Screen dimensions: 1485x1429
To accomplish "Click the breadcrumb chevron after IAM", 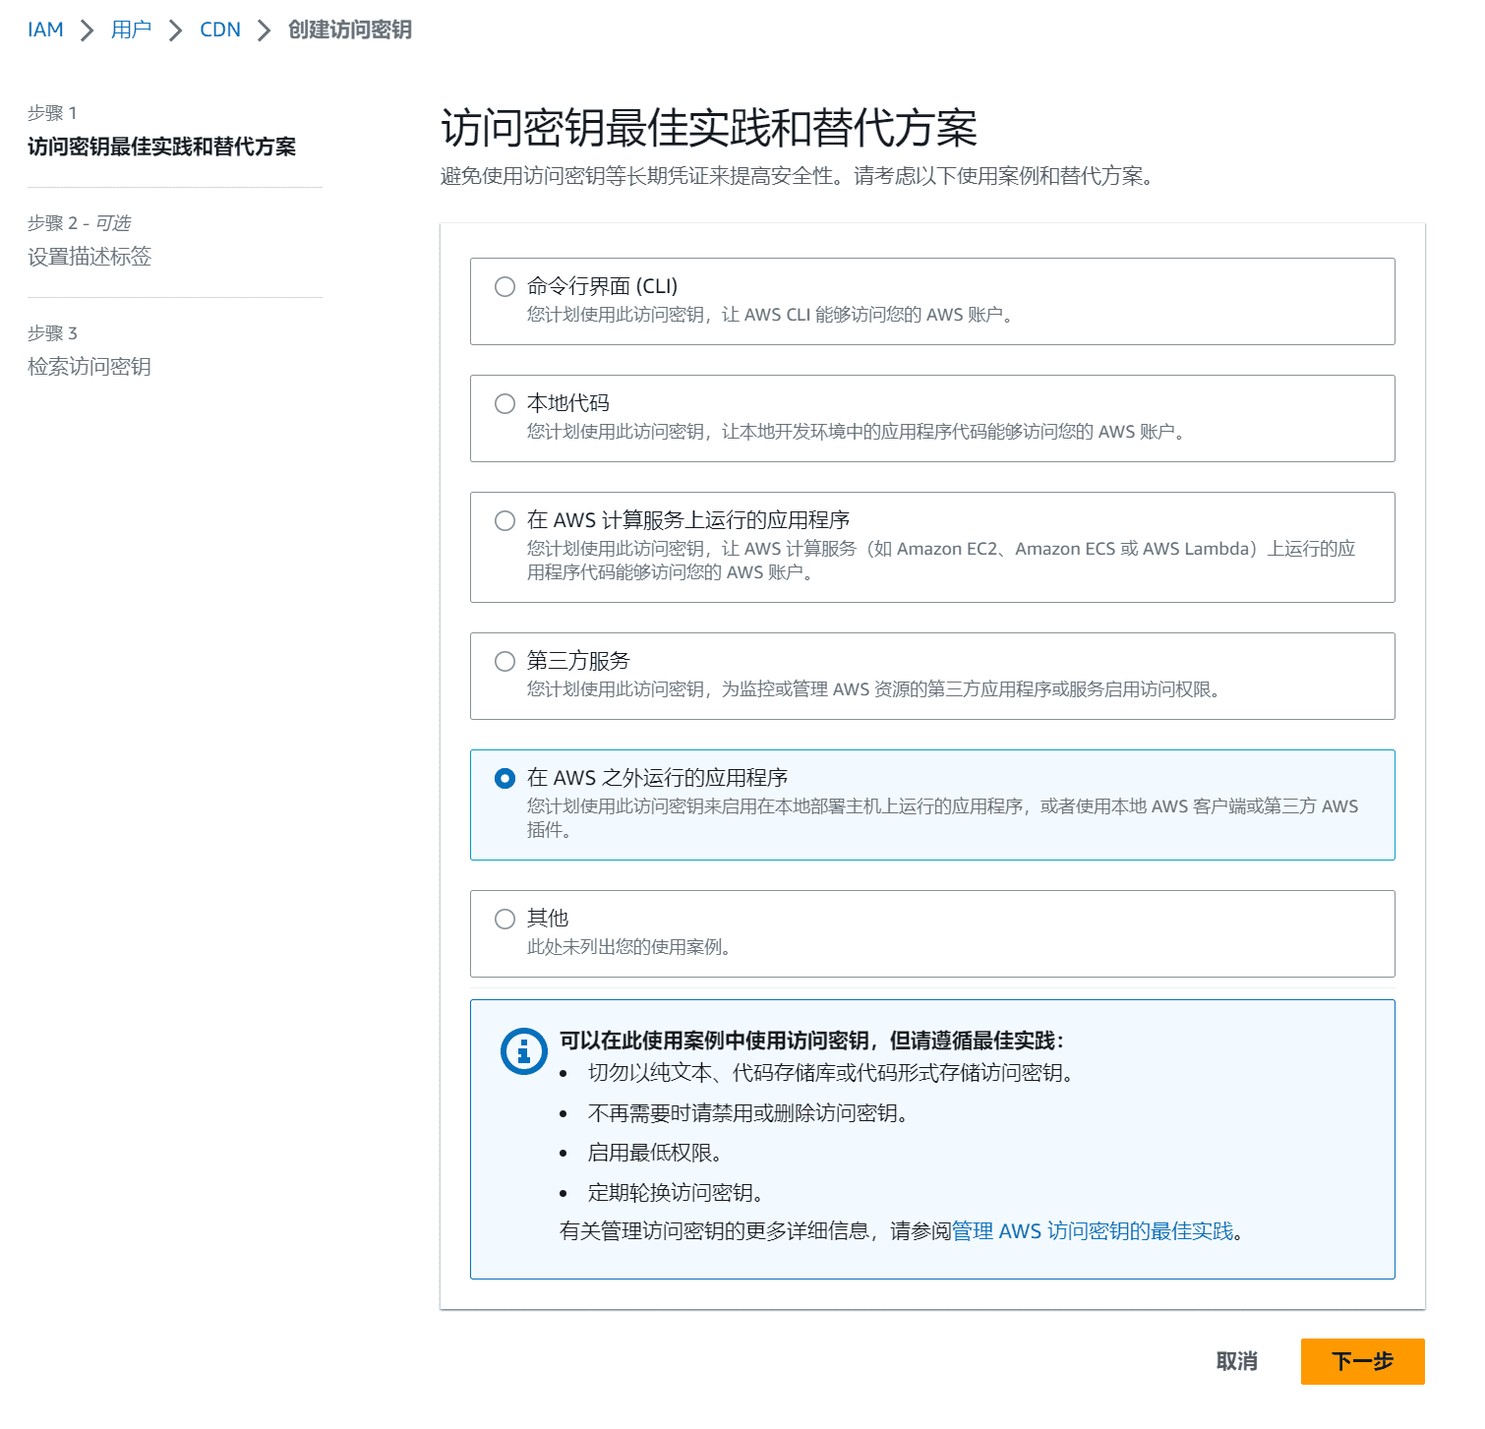I will tap(86, 30).
